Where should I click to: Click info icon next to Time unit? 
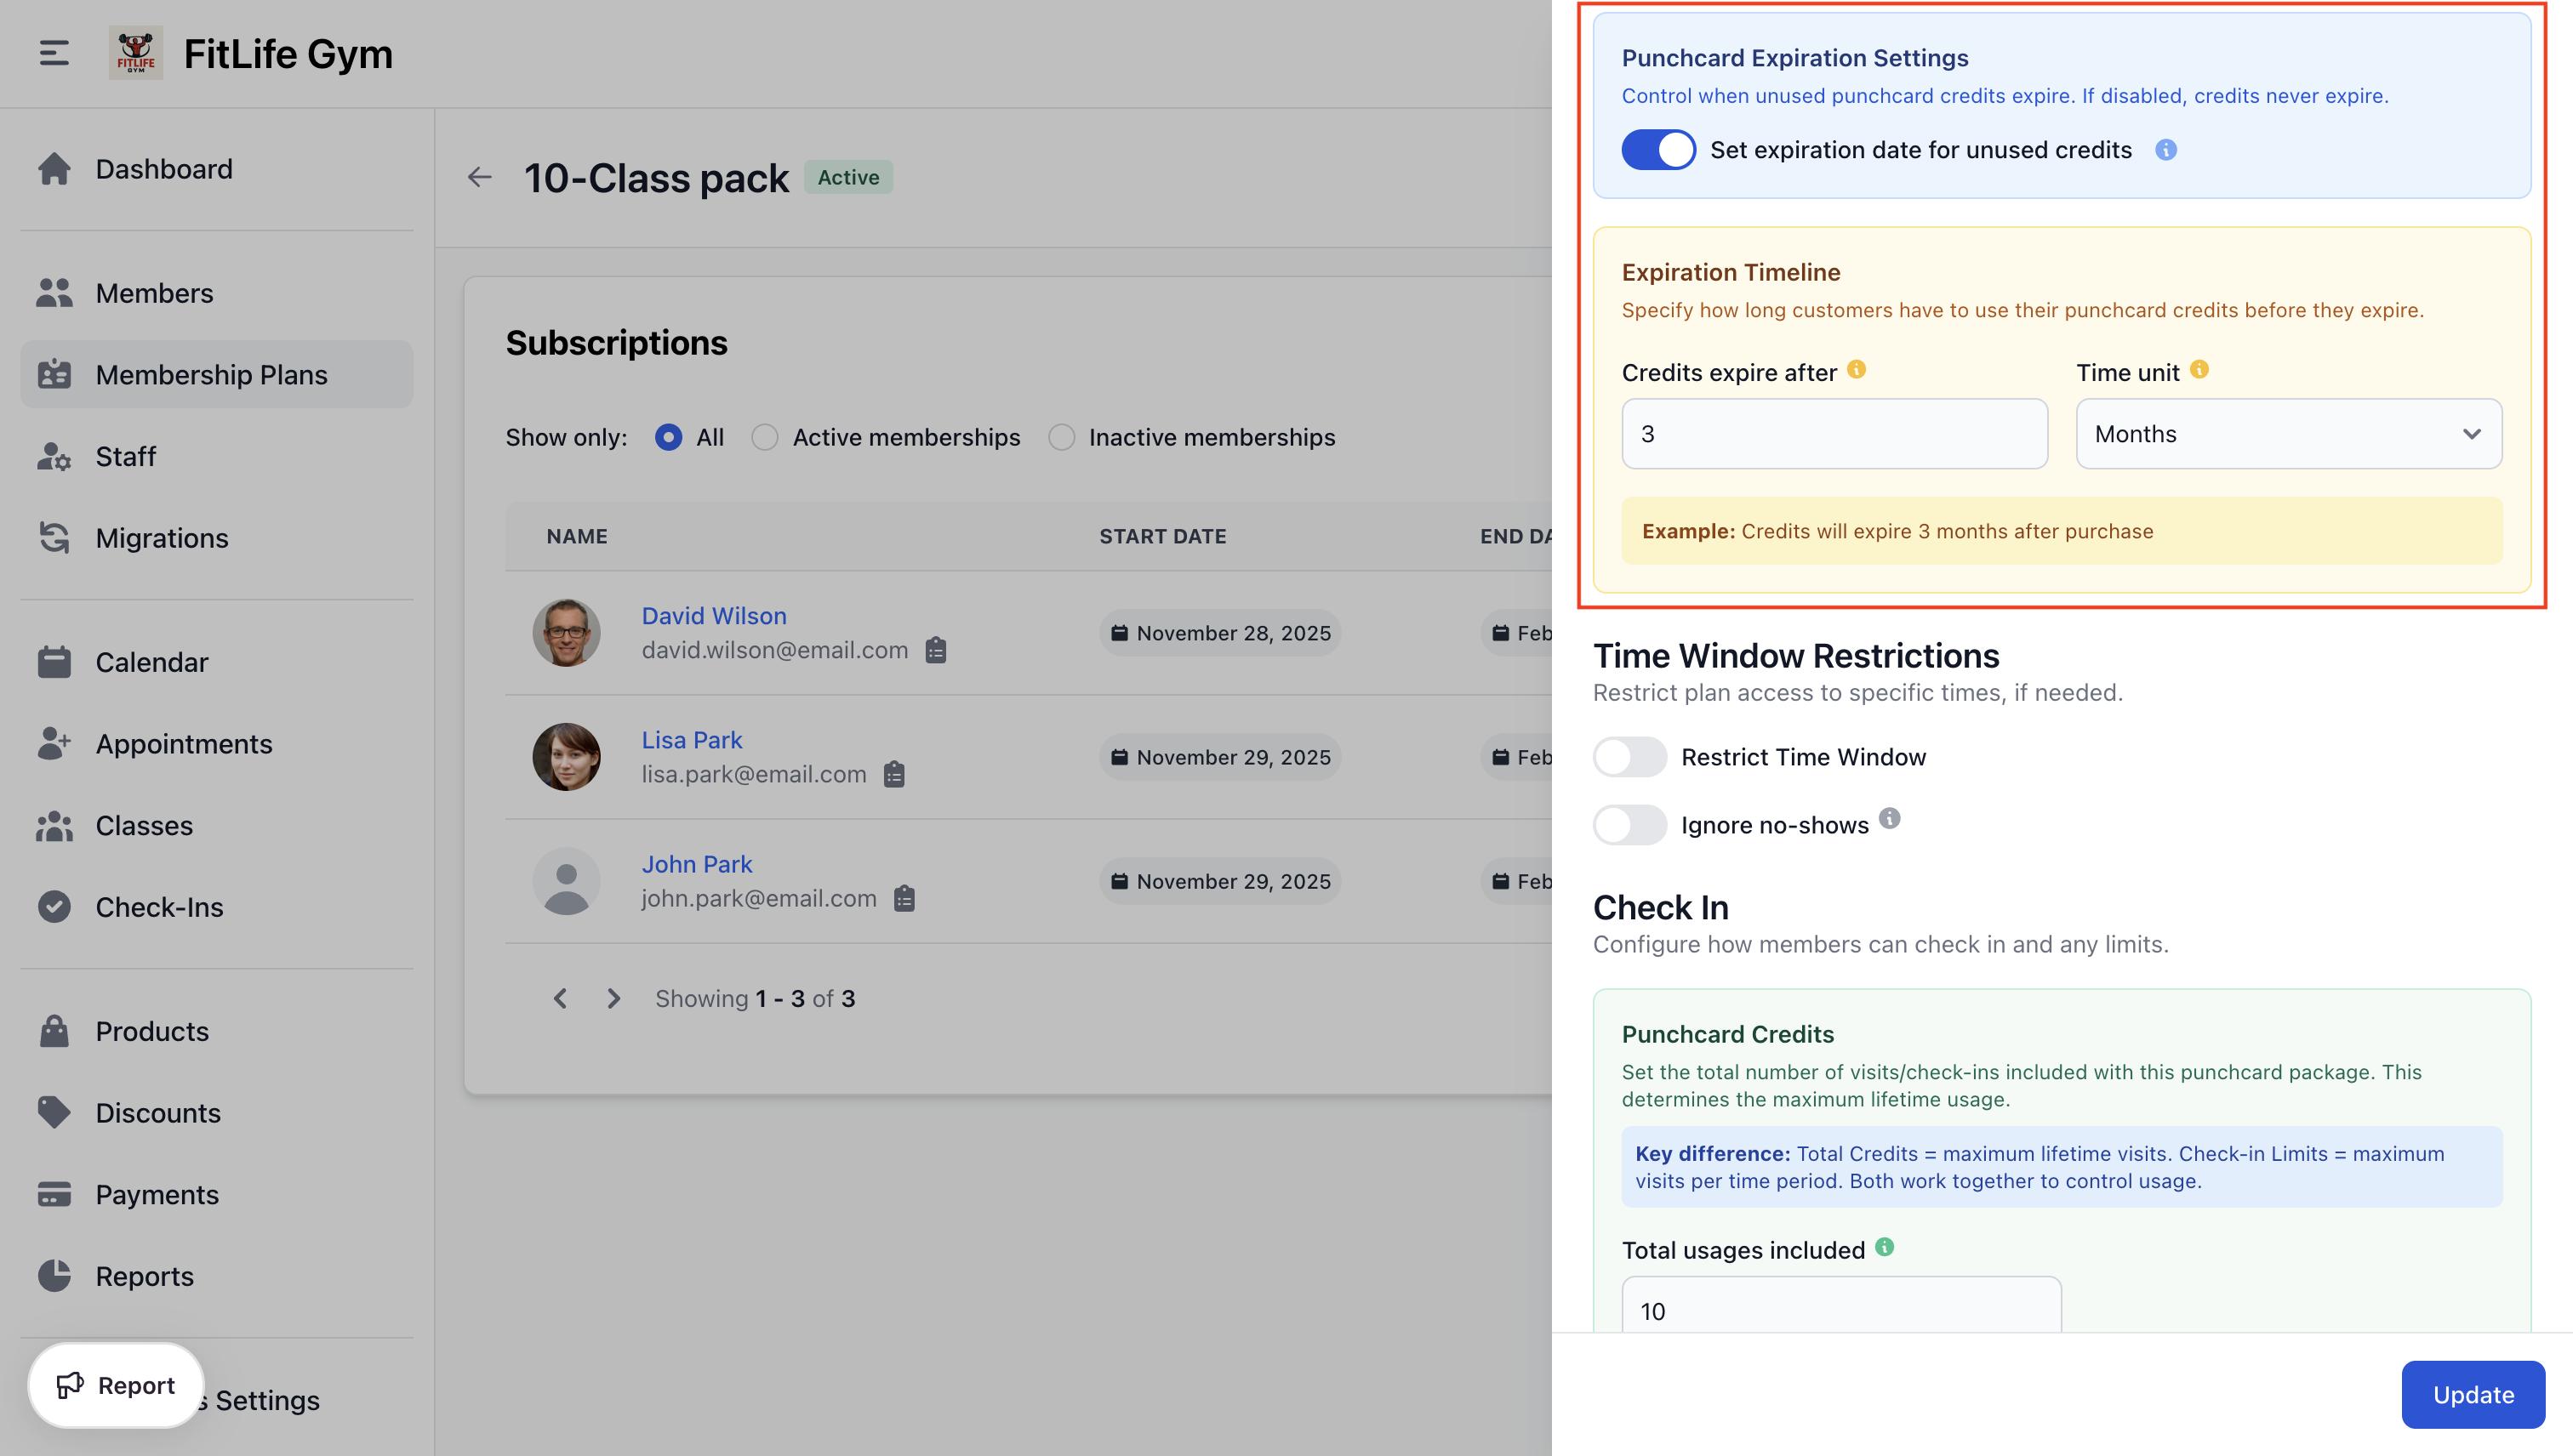(2199, 370)
